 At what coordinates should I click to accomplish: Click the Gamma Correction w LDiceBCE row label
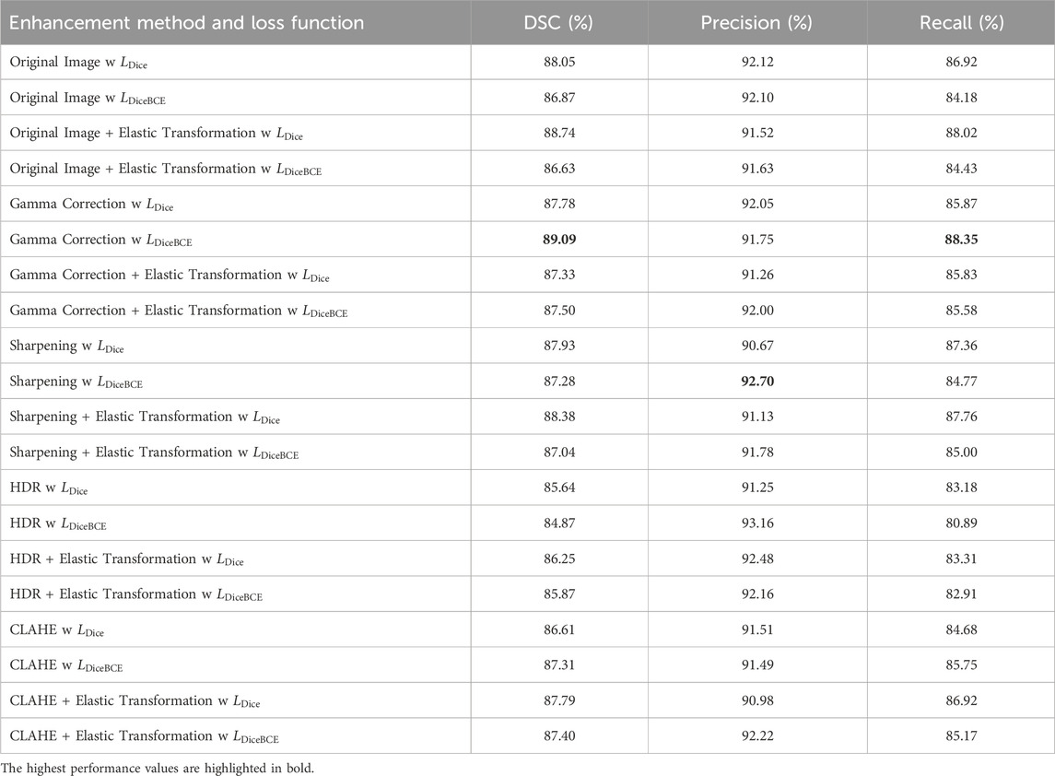click(x=101, y=241)
